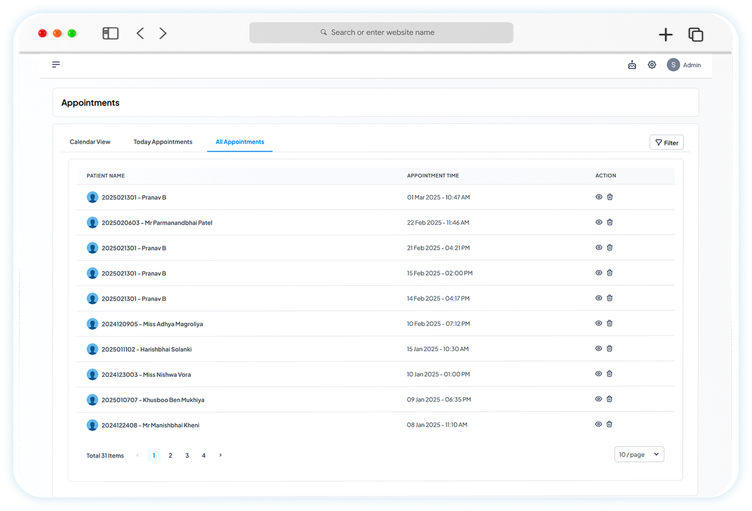Open the hamburger menu icon
Screen dimensions: 752x511
[x=56, y=64]
